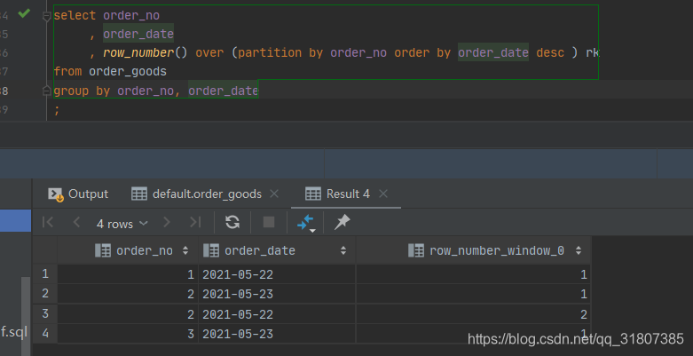Image resolution: width=693 pixels, height=356 pixels.
Task: Click the sort arrows on row_number_window_0
Action: tap(578, 250)
